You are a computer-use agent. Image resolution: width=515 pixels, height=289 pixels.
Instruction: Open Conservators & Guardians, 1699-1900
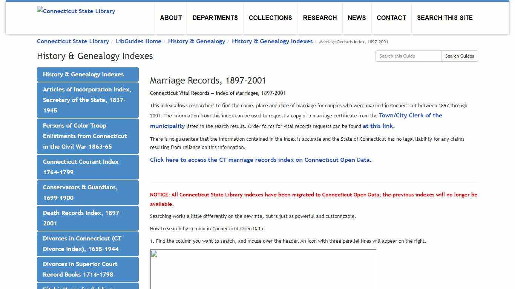click(x=81, y=192)
